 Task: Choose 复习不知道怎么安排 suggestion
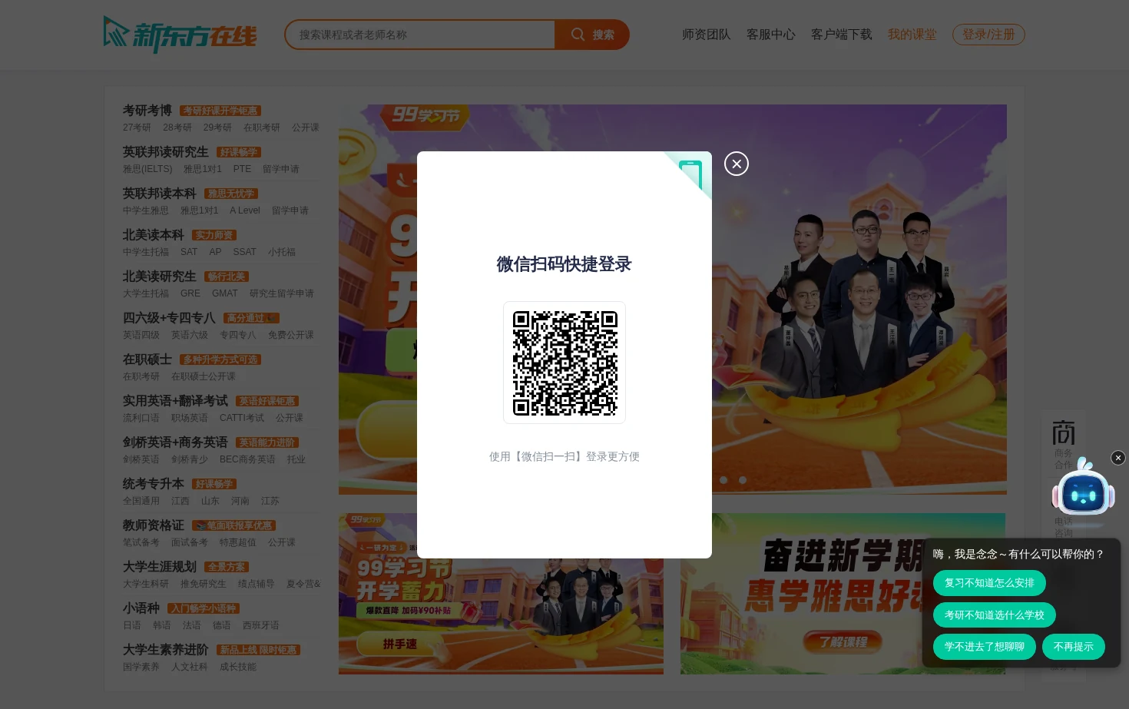[989, 583]
